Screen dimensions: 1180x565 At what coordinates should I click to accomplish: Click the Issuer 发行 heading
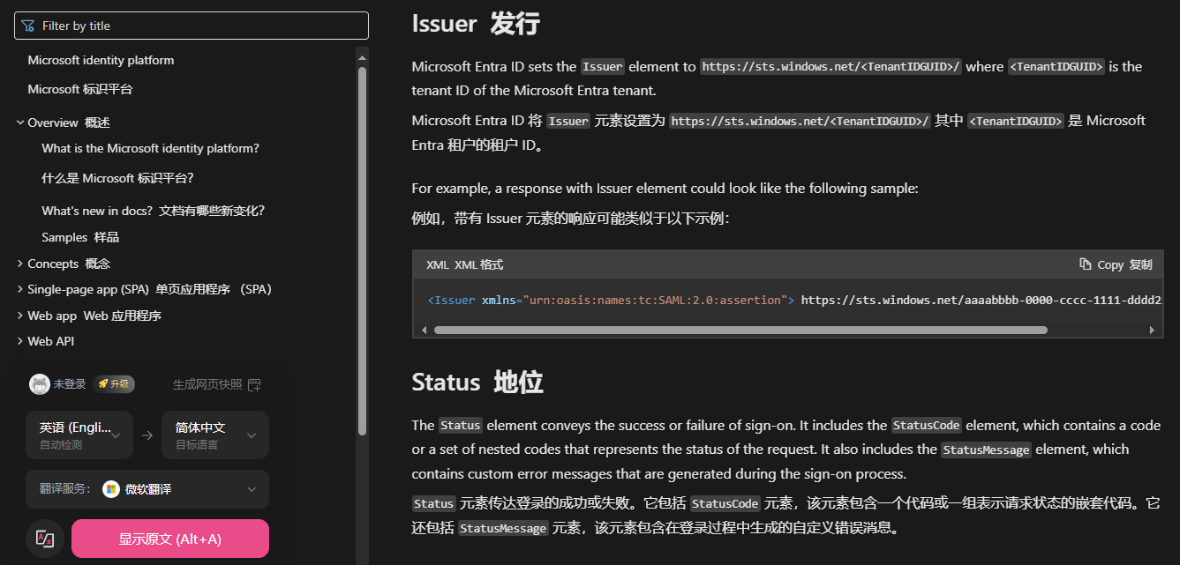click(x=476, y=23)
